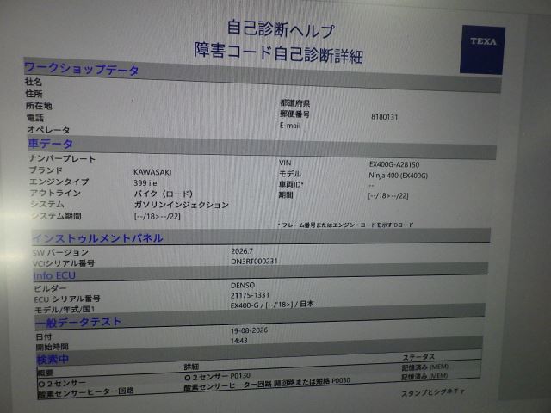Screen dimensions: 551x413
Task: Click postal code value 8180131
Action: click(x=385, y=117)
